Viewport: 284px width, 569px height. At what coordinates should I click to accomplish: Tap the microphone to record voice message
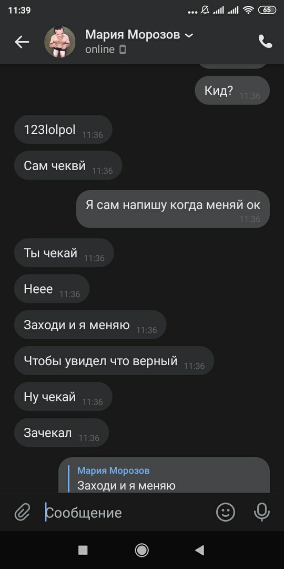262,513
